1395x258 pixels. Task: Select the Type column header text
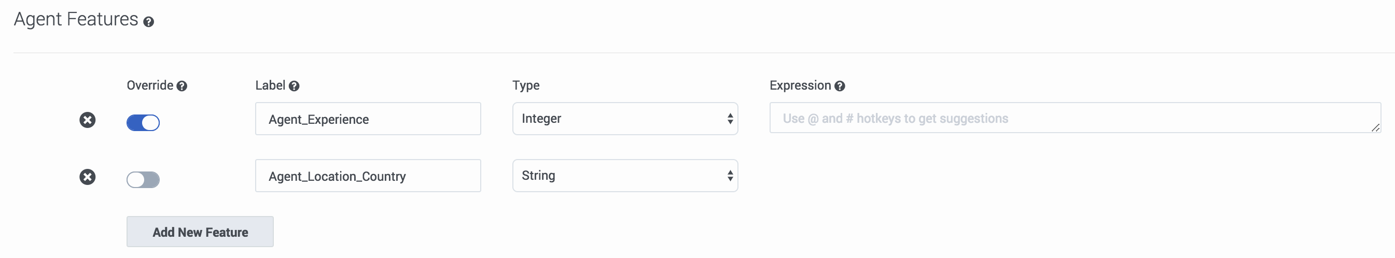click(526, 85)
